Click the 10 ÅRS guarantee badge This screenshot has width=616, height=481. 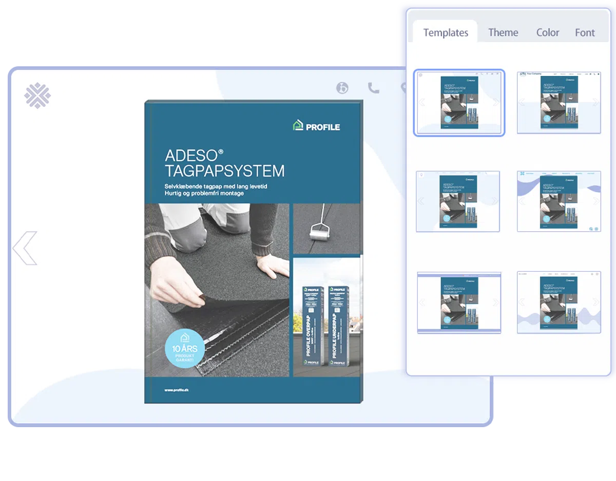point(185,348)
